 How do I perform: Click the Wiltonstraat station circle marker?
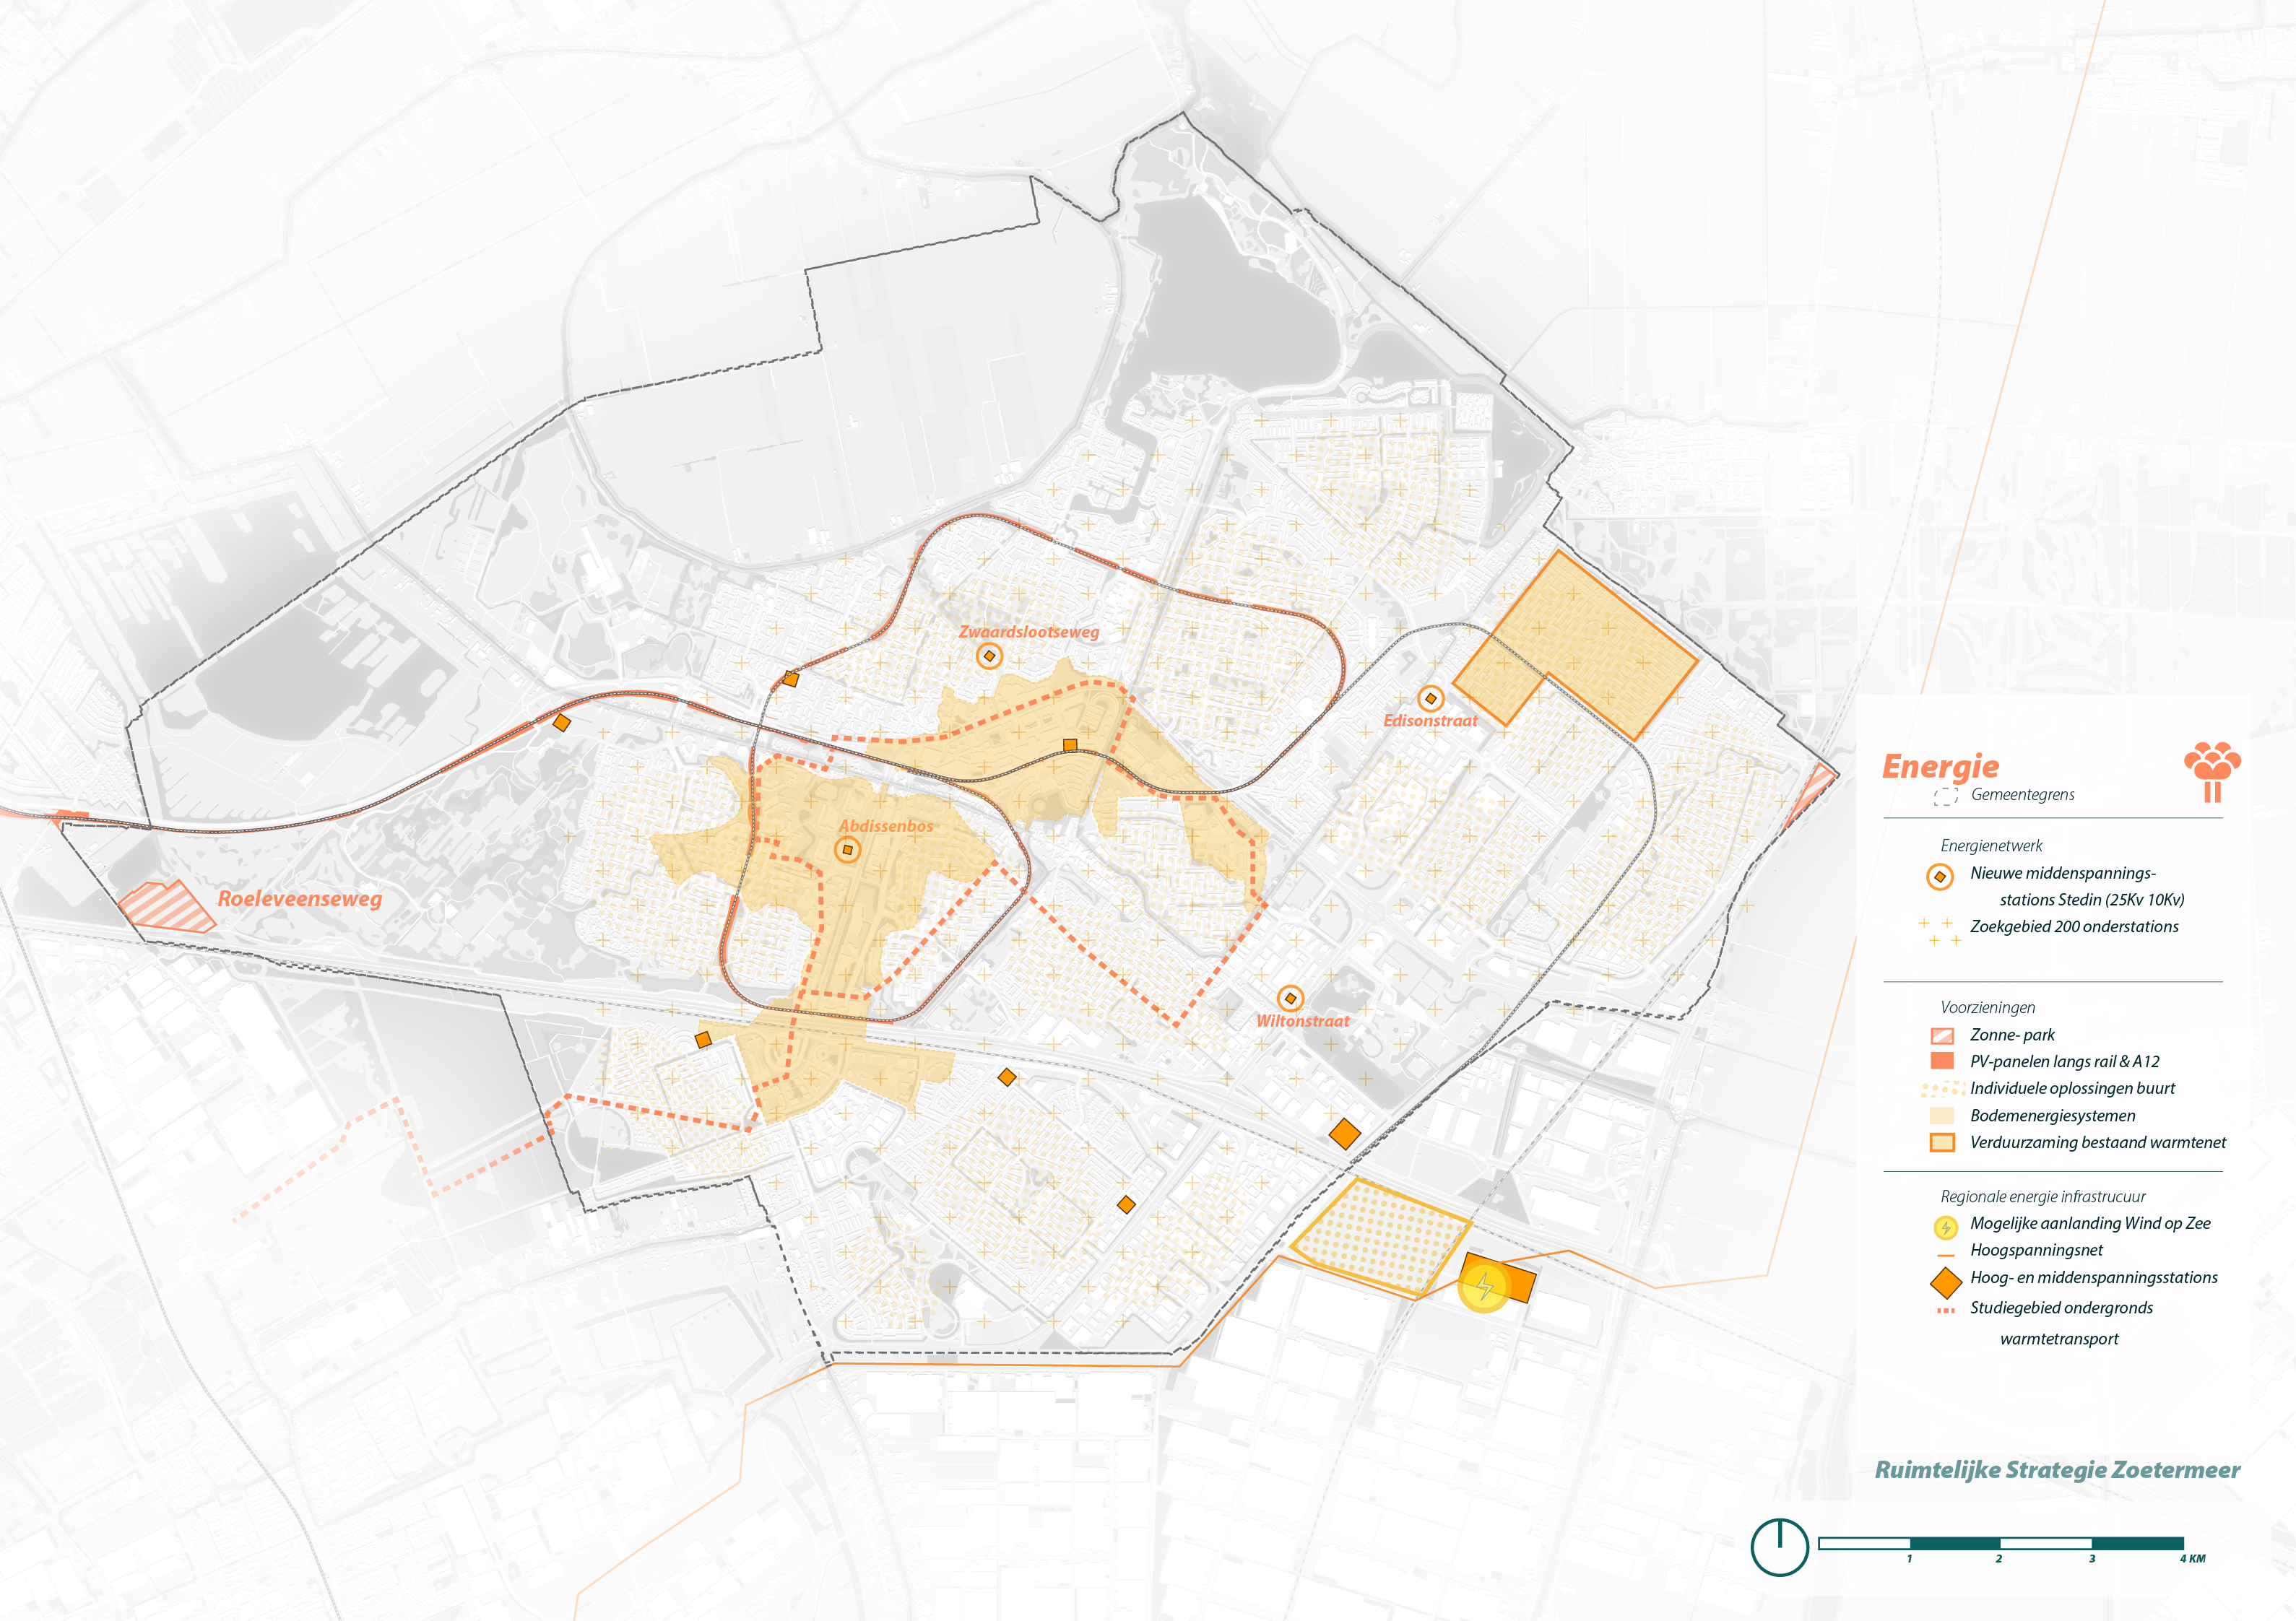click(1290, 998)
